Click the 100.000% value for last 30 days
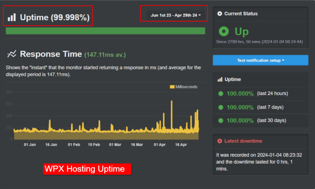315x189 pixels. pyautogui.click(x=240, y=121)
